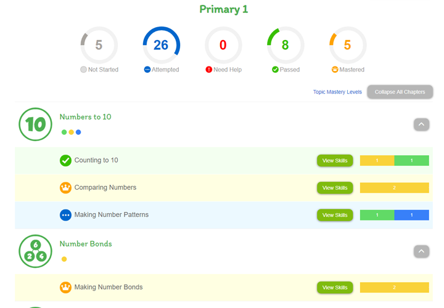The width and height of the screenshot is (444, 308).
Task: Collapse the Numbers to 10 chapter
Action: point(421,124)
